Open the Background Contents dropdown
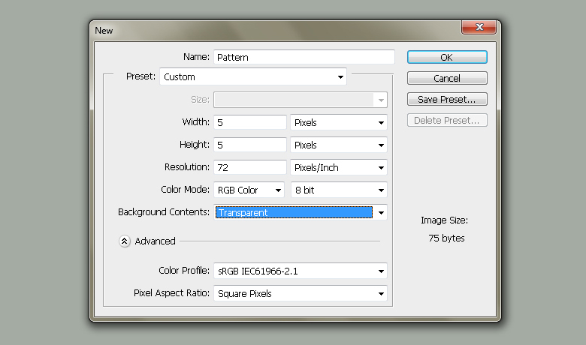This screenshot has height=345, width=586. tap(301, 212)
